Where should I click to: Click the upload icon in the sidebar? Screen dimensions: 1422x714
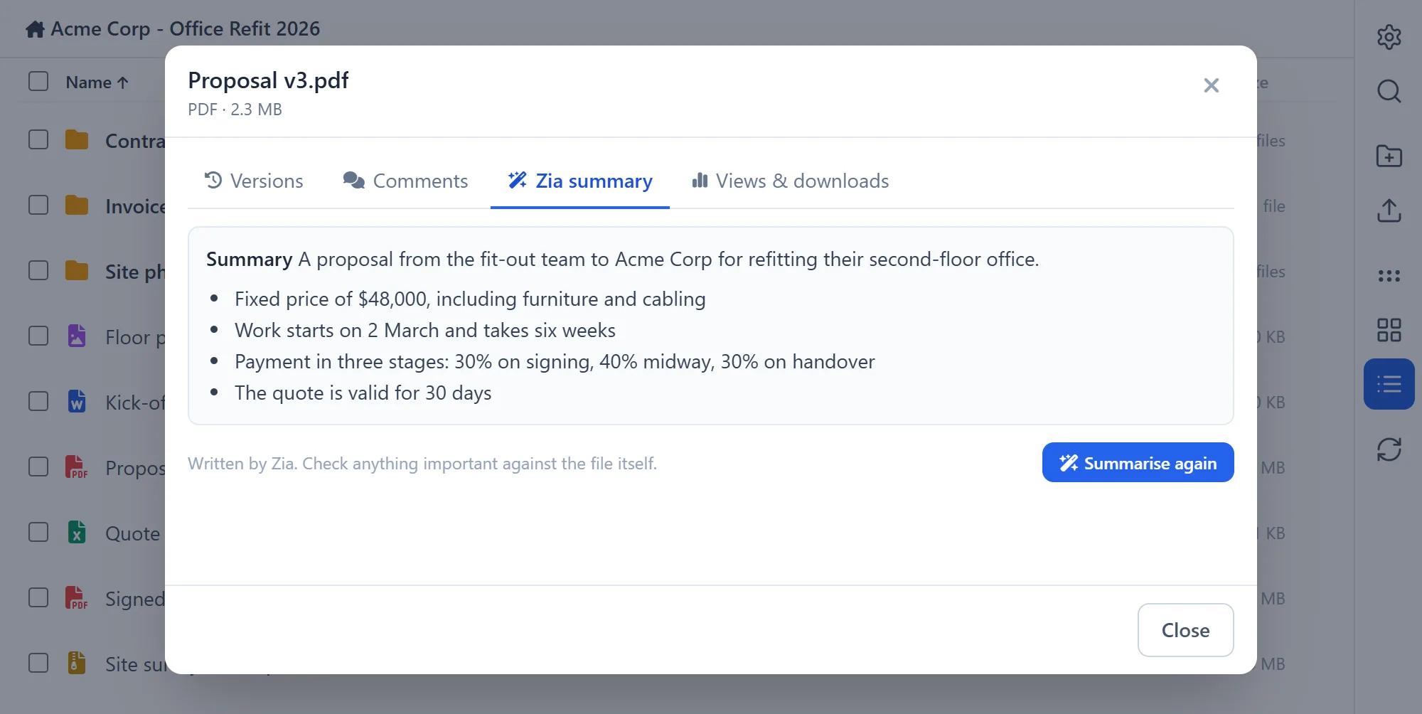click(1389, 211)
